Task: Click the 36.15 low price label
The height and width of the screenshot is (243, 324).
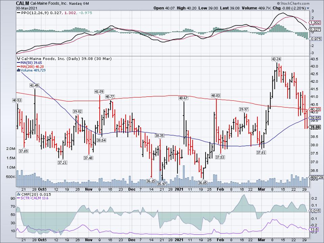Action: point(151,181)
